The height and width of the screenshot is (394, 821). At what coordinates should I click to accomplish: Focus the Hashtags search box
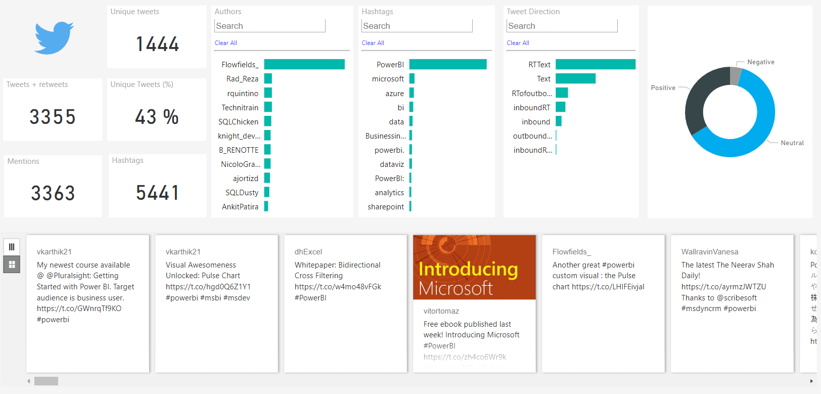[417, 26]
